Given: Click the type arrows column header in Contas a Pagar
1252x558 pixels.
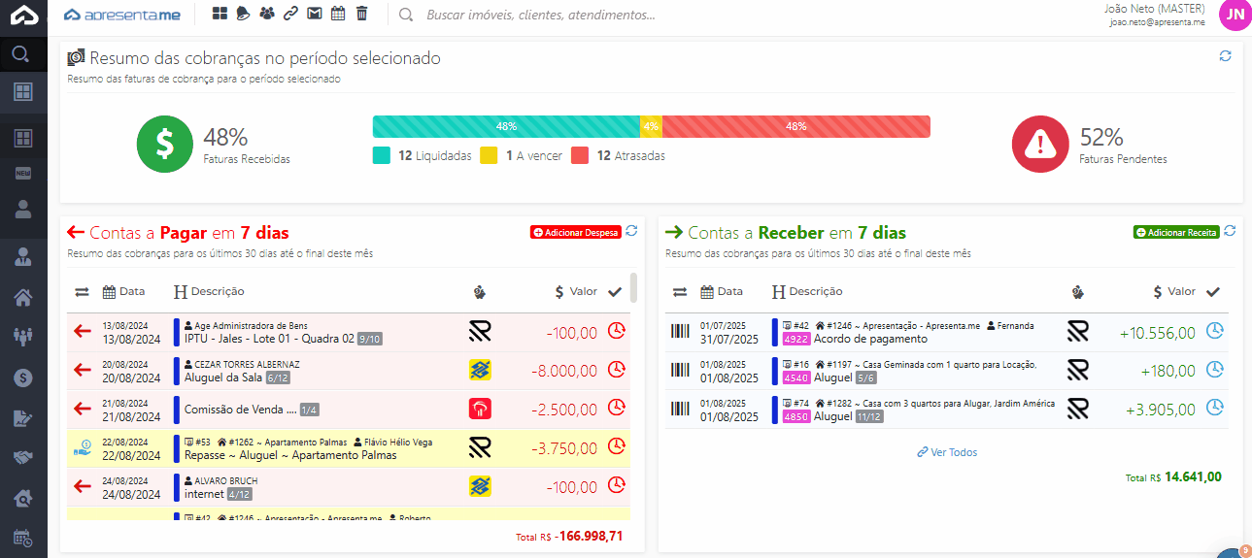Looking at the screenshot, I should [82, 291].
